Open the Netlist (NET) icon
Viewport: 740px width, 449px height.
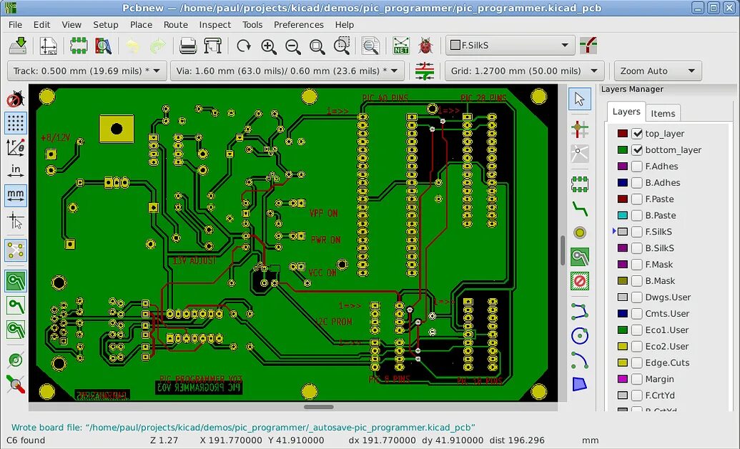[401, 46]
